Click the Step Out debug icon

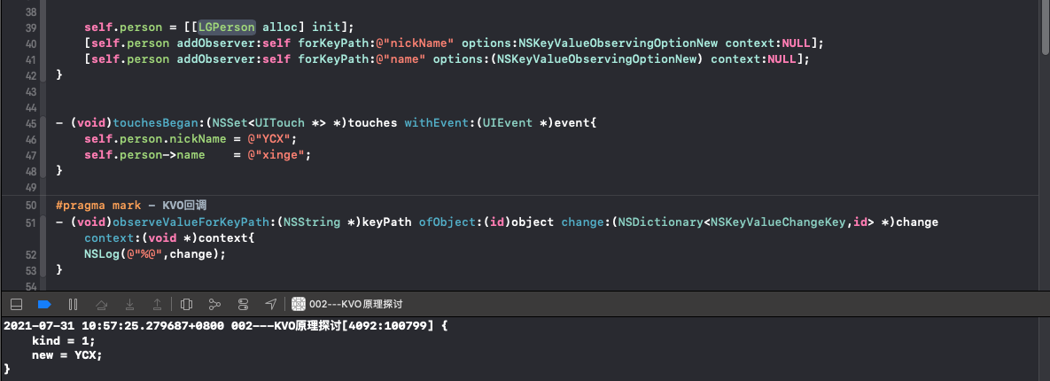tap(158, 305)
